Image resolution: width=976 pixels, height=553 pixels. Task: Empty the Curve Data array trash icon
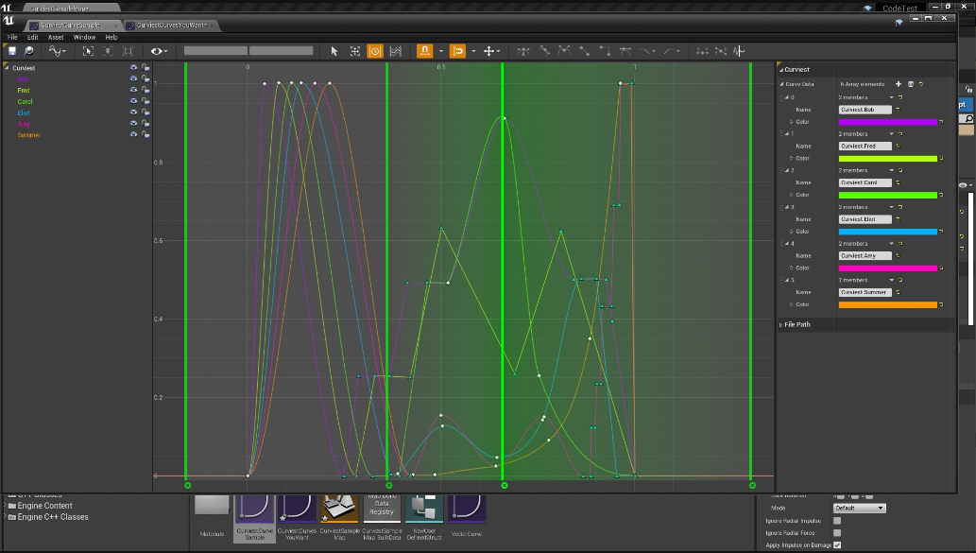(x=911, y=84)
